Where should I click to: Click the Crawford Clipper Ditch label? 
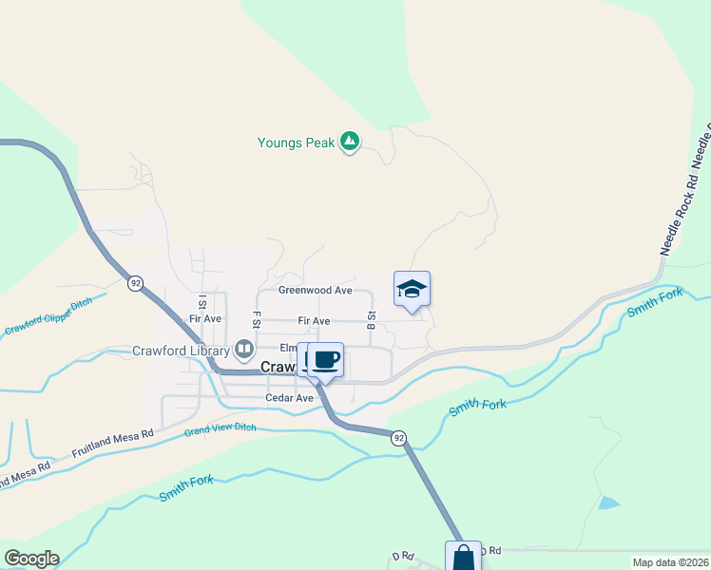(x=48, y=315)
